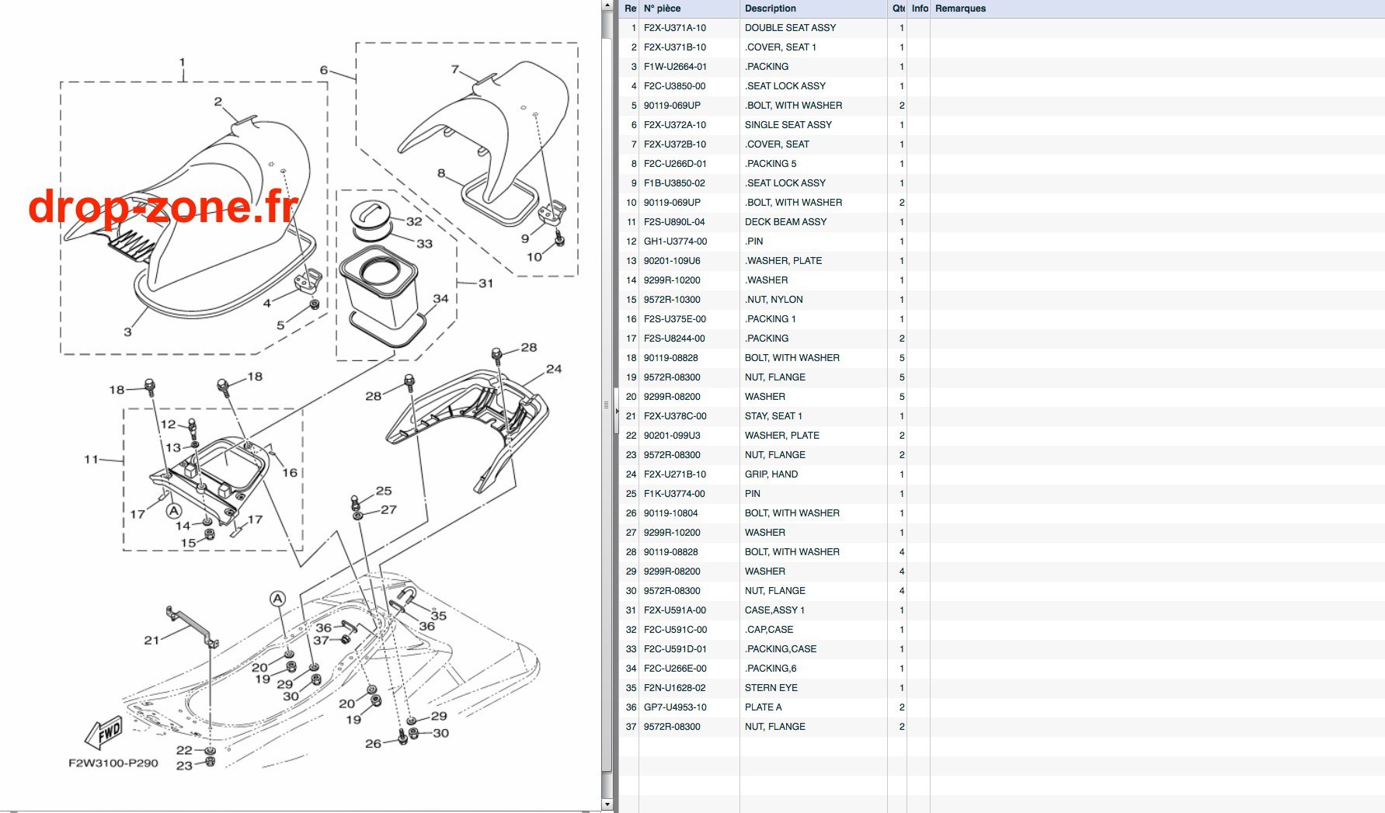Click the F2W3100-P290 diagram code
The height and width of the screenshot is (813, 1385).
[x=113, y=763]
